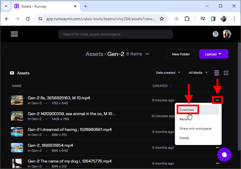Image resolution: width=241 pixels, height=169 pixels.
Task: Reload the Runway page
Action: 28,19
